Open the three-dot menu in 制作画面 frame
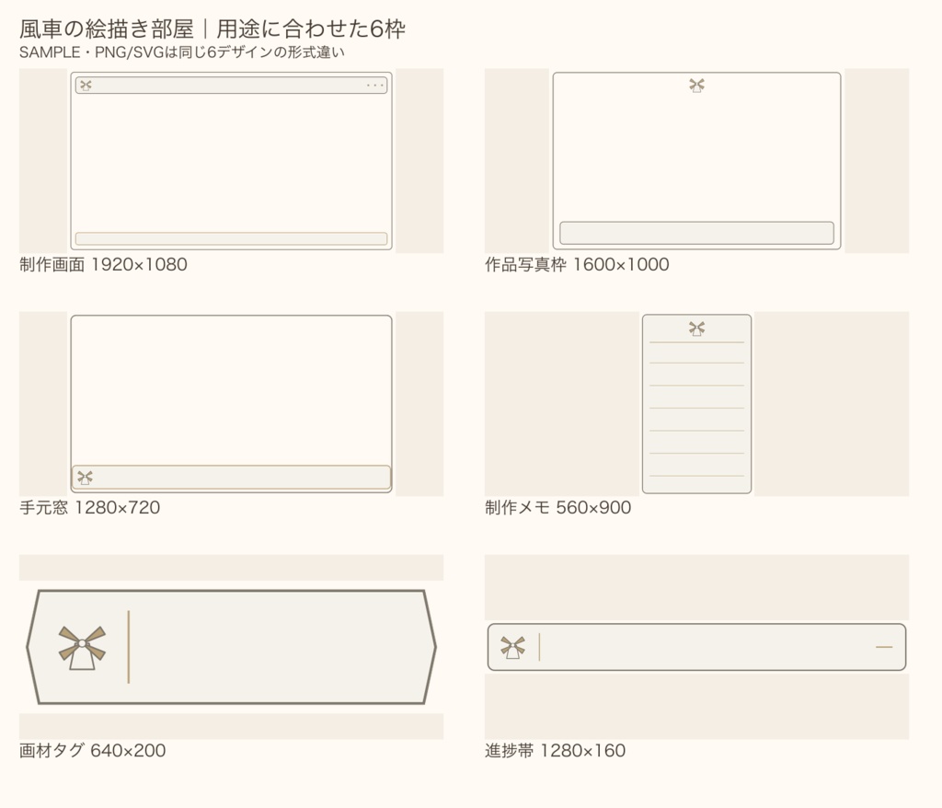 (x=375, y=86)
